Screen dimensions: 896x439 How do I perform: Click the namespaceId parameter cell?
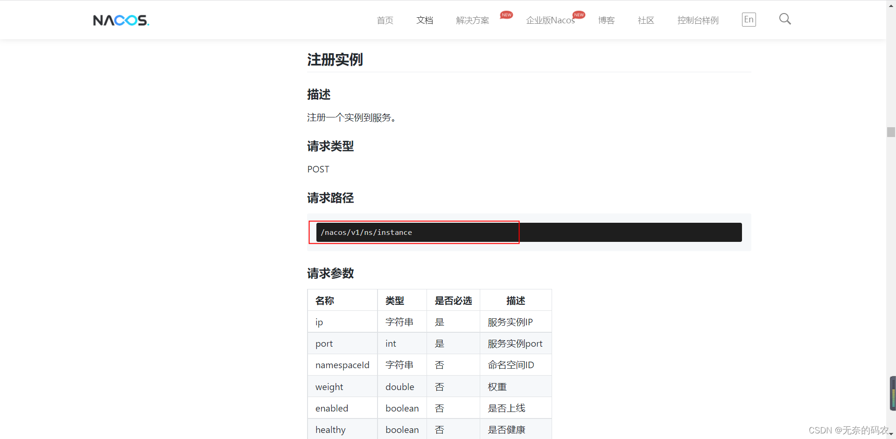pyautogui.click(x=343, y=365)
